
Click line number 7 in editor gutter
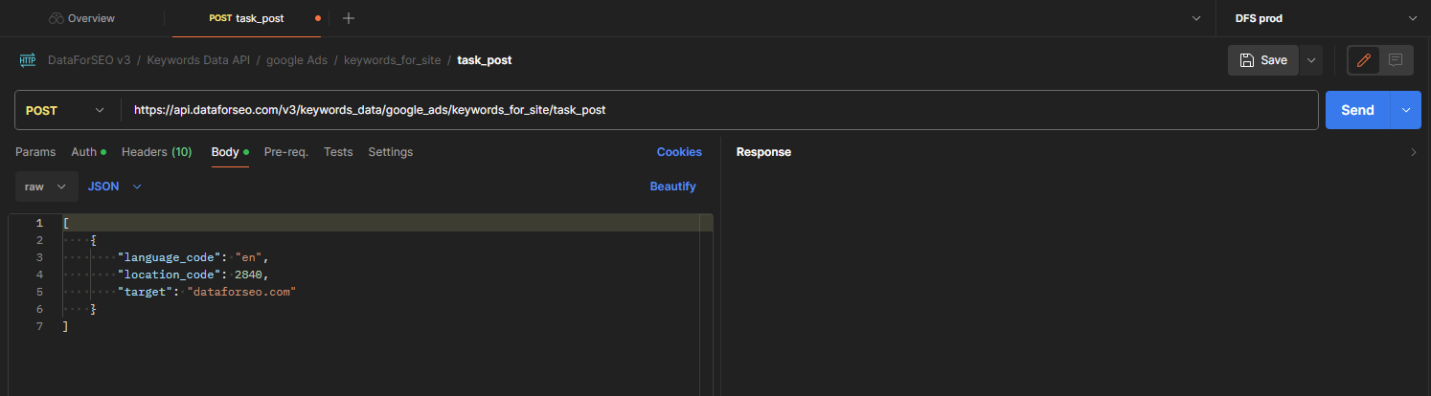(x=39, y=326)
